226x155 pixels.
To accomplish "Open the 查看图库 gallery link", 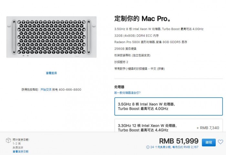I will (x=51, y=73).
